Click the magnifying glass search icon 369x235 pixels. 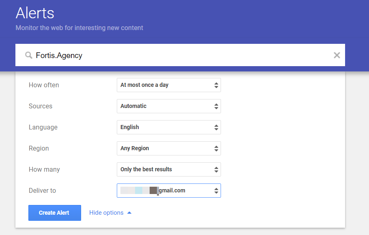click(x=28, y=55)
